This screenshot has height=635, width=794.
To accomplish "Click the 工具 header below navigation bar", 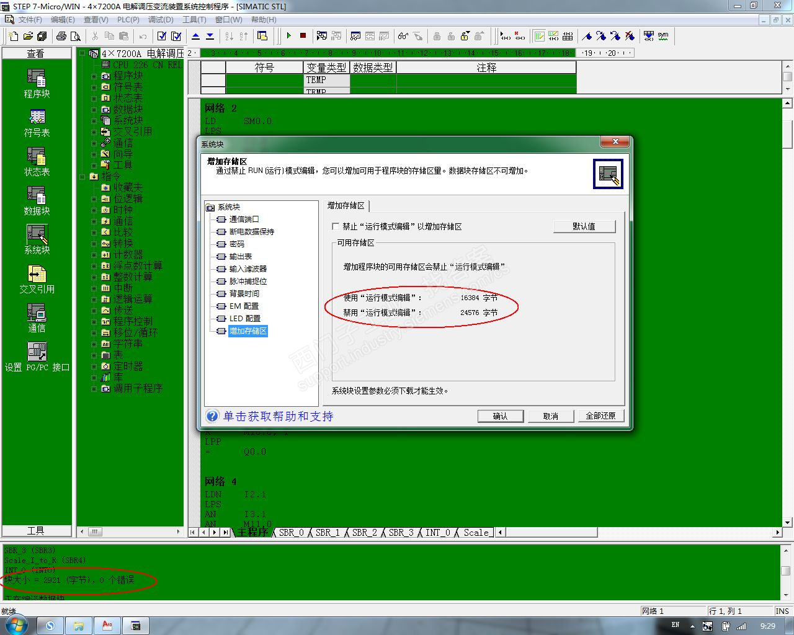I will click(36, 531).
